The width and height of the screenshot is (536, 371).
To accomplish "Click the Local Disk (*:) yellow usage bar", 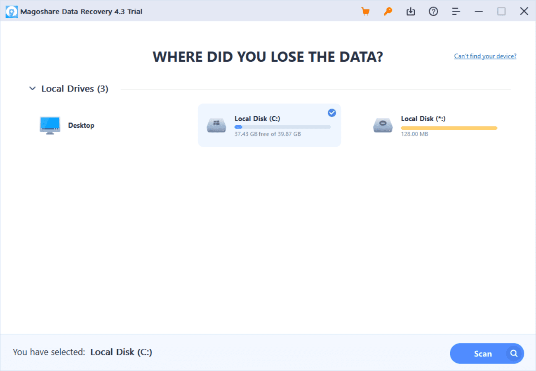I will point(449,128).
